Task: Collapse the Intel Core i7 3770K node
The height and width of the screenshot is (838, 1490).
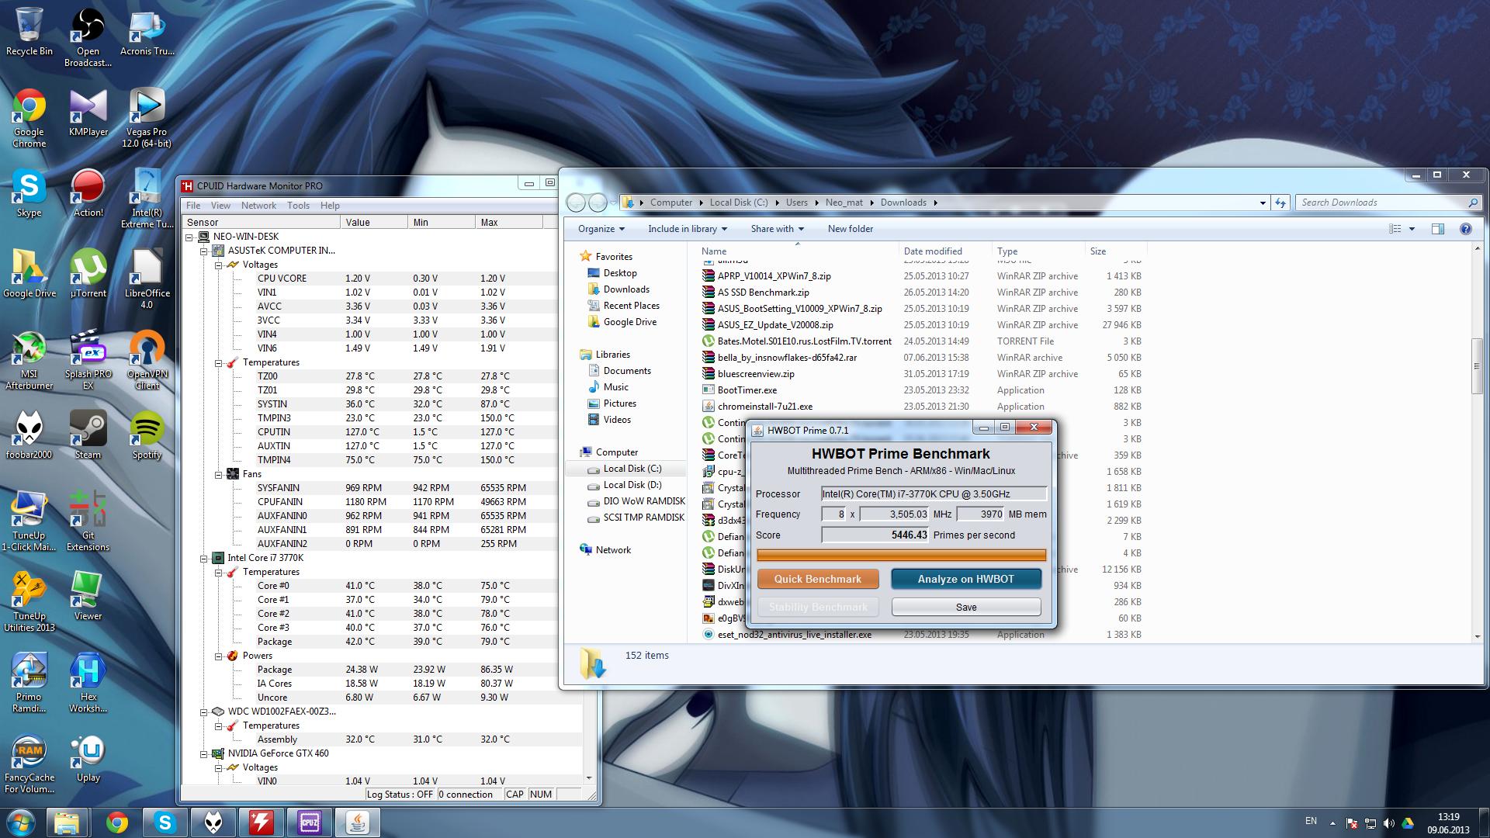Action: 204,558
